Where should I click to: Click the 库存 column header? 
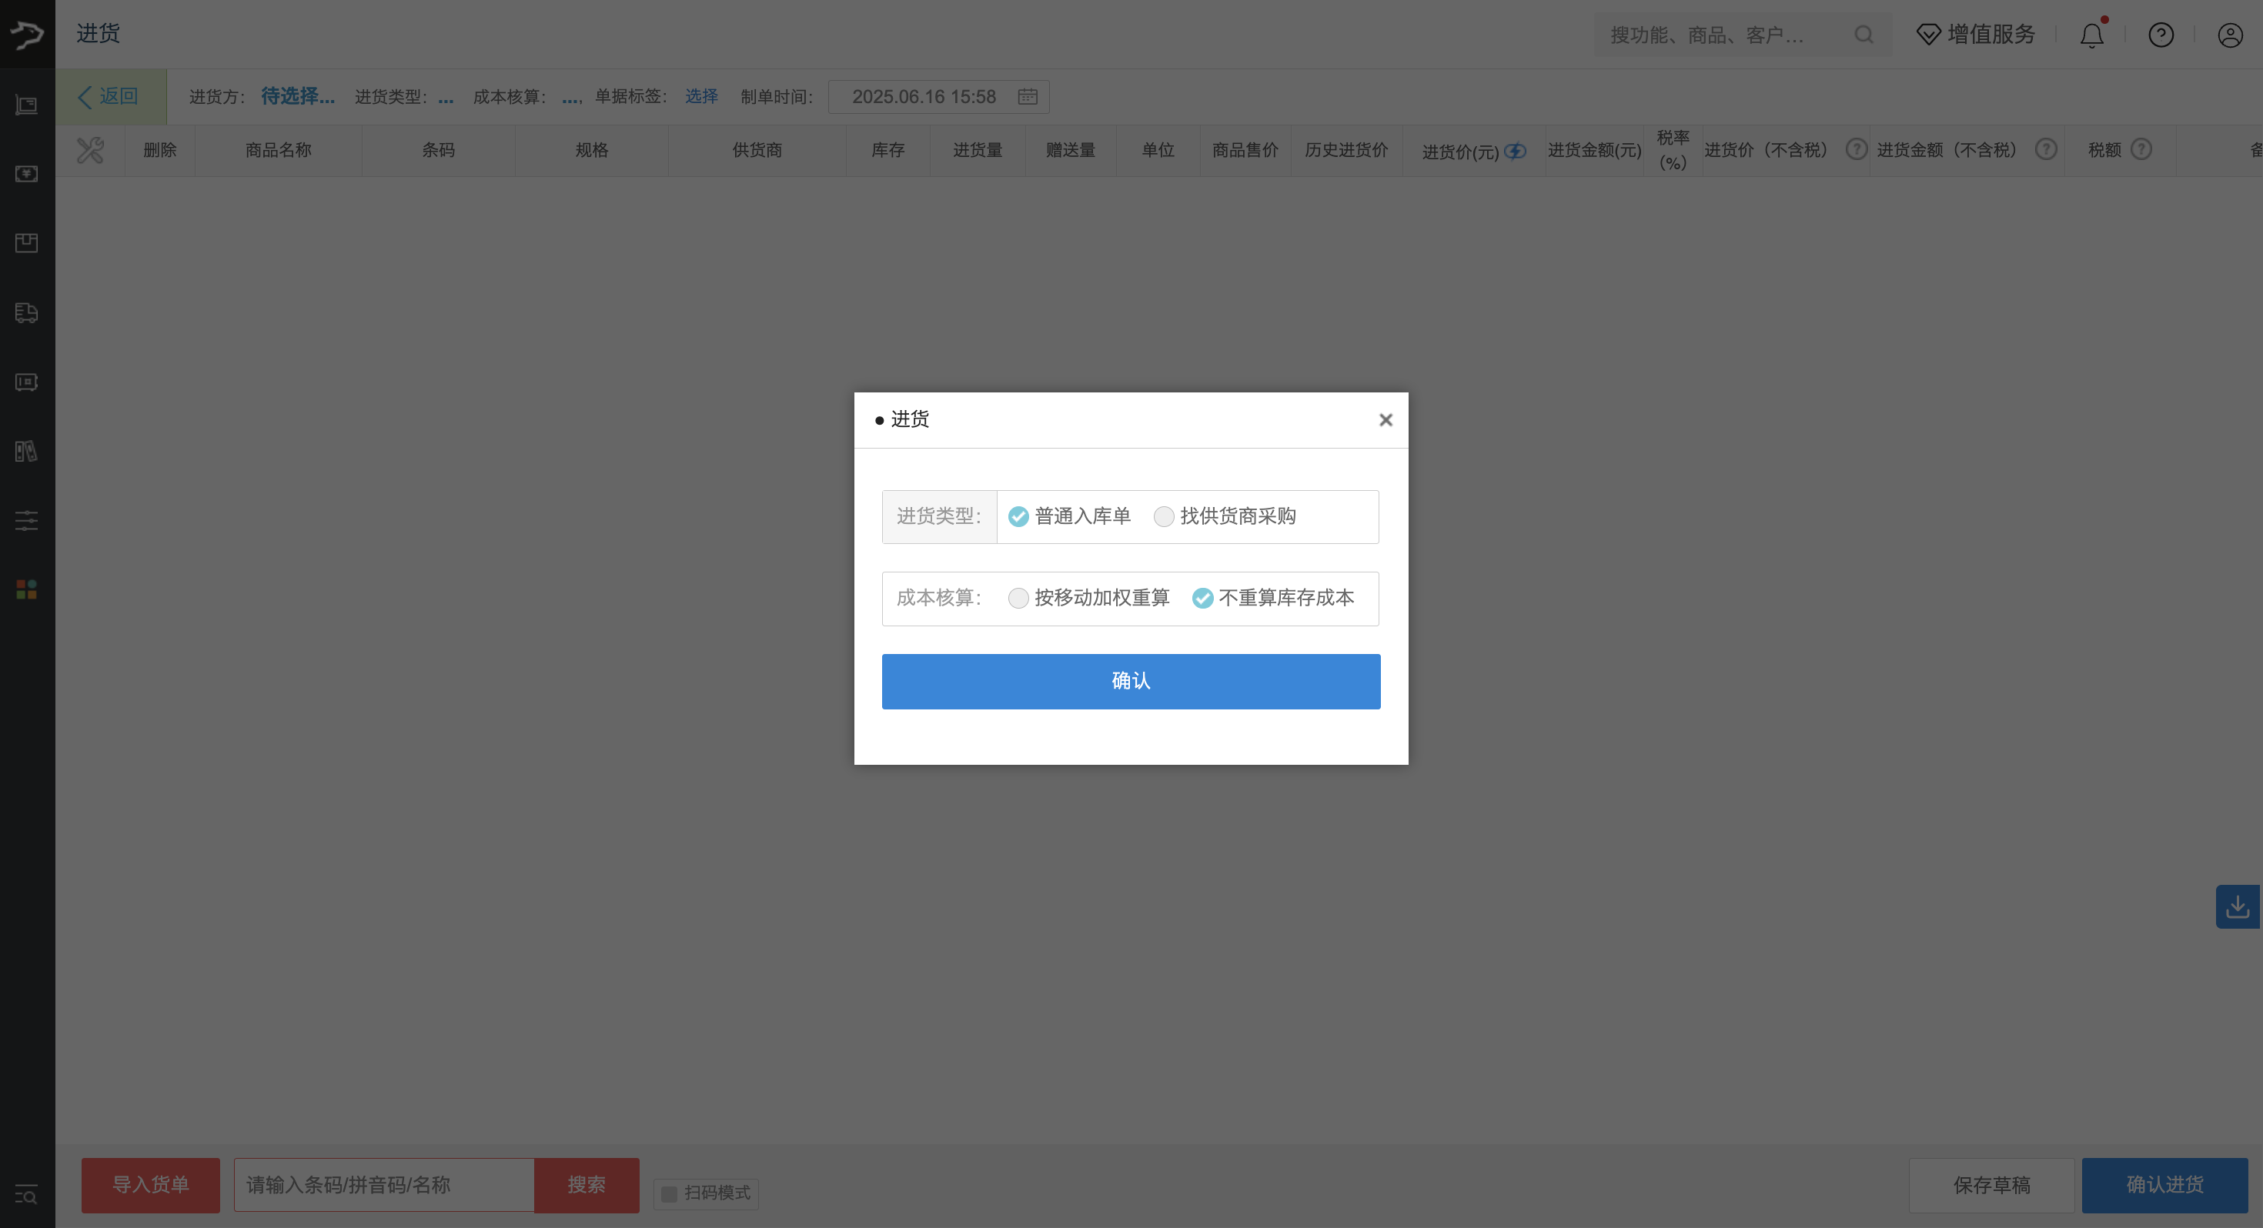[x=888, y=150]
